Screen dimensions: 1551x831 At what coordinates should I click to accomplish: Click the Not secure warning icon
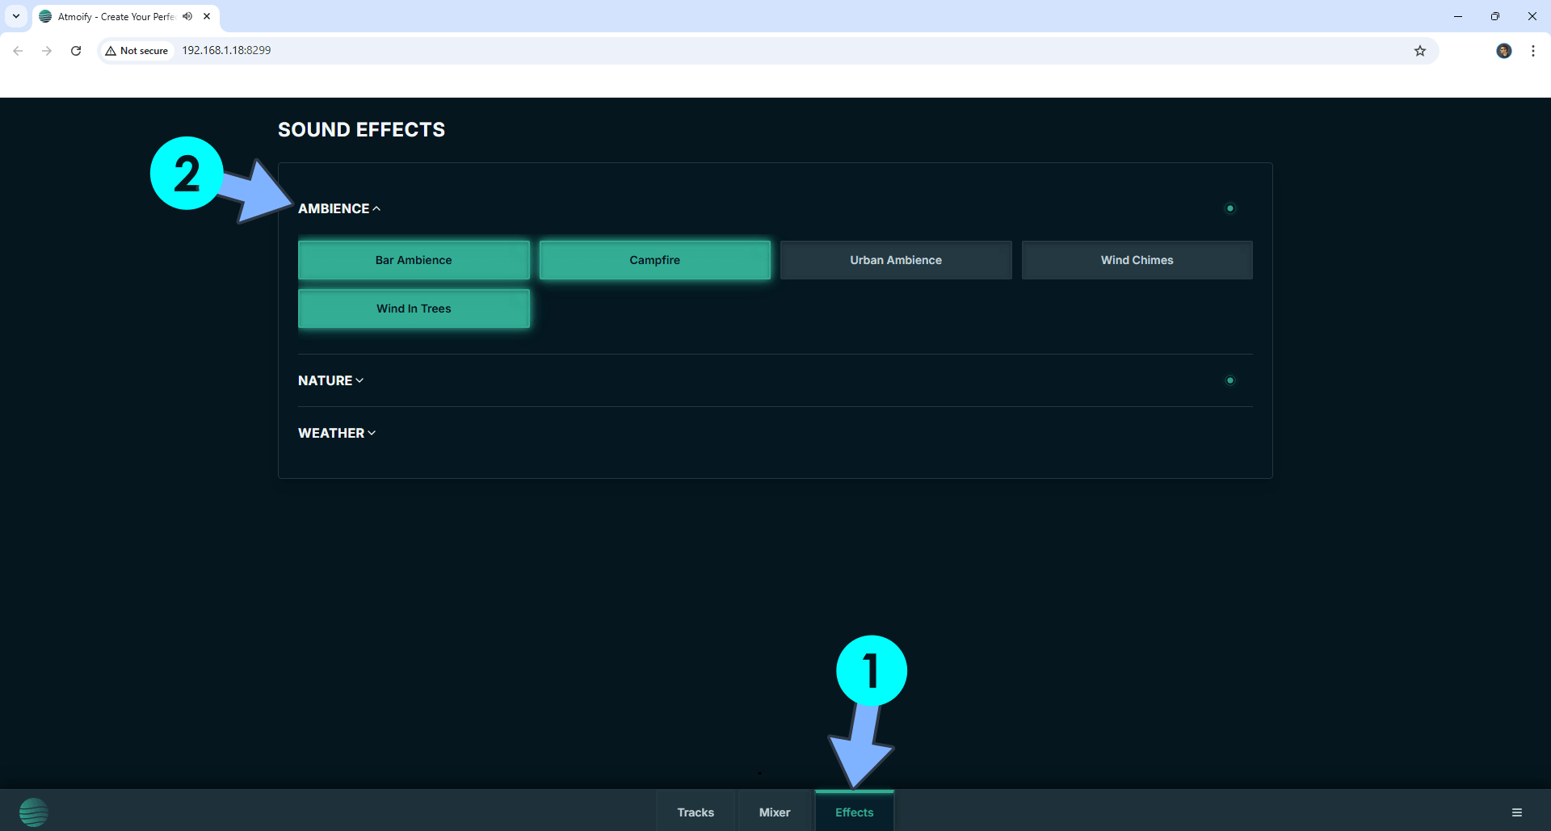coord(111,50)
